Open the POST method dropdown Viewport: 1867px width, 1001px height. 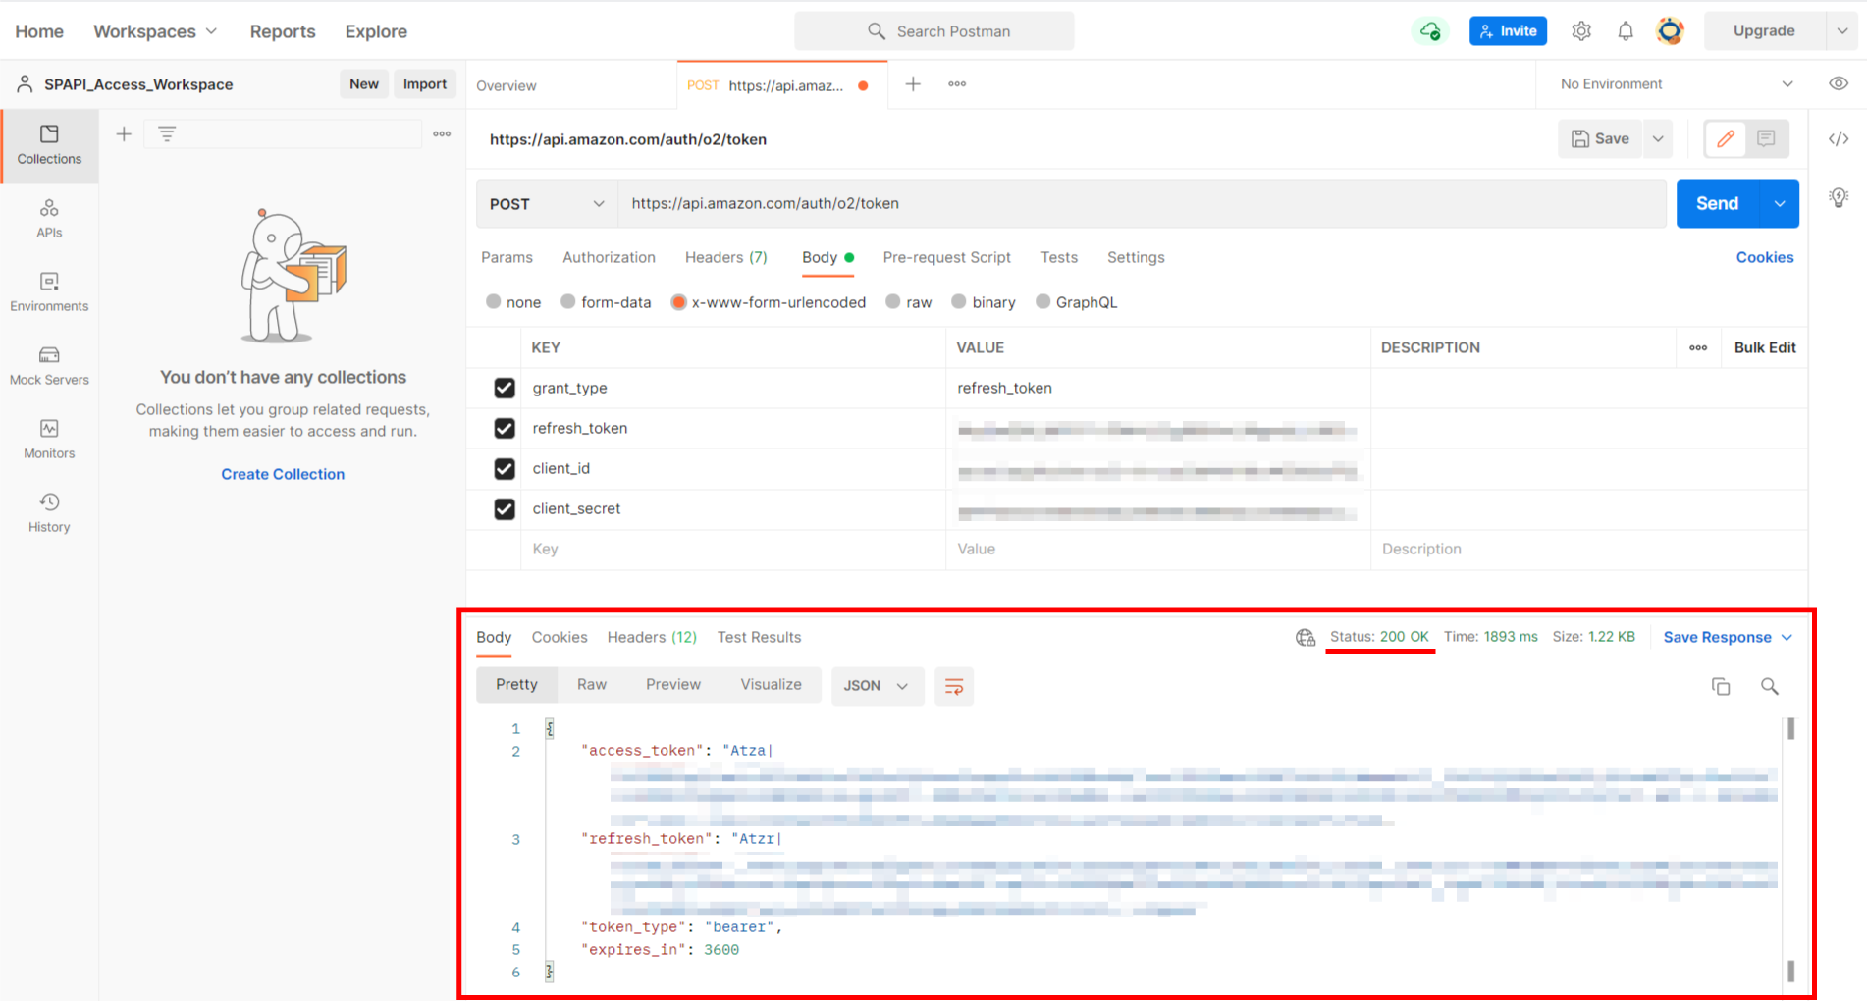(x=546, y=203)
